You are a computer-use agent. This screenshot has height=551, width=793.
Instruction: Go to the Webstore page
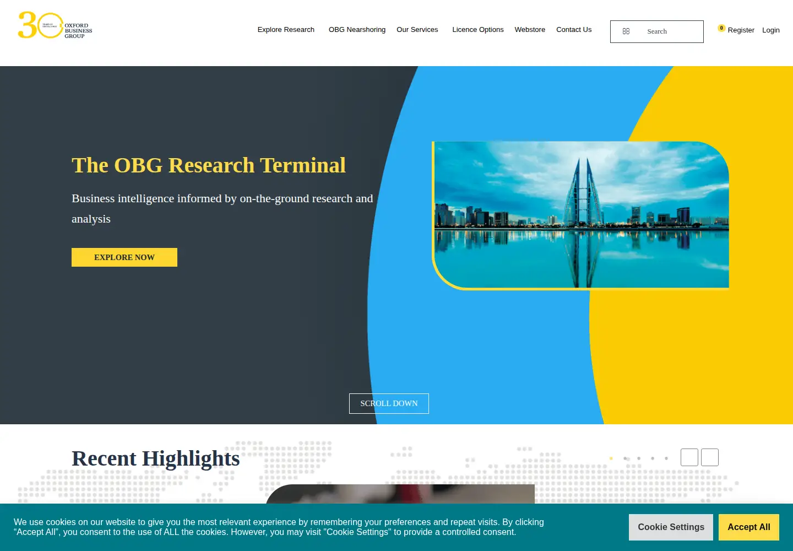[530, 30]
